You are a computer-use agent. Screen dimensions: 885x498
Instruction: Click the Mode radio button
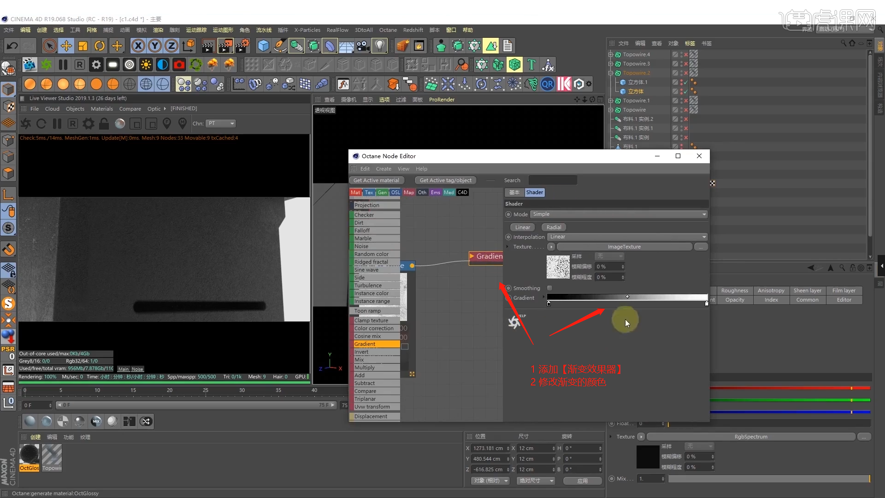click(508, 214)
